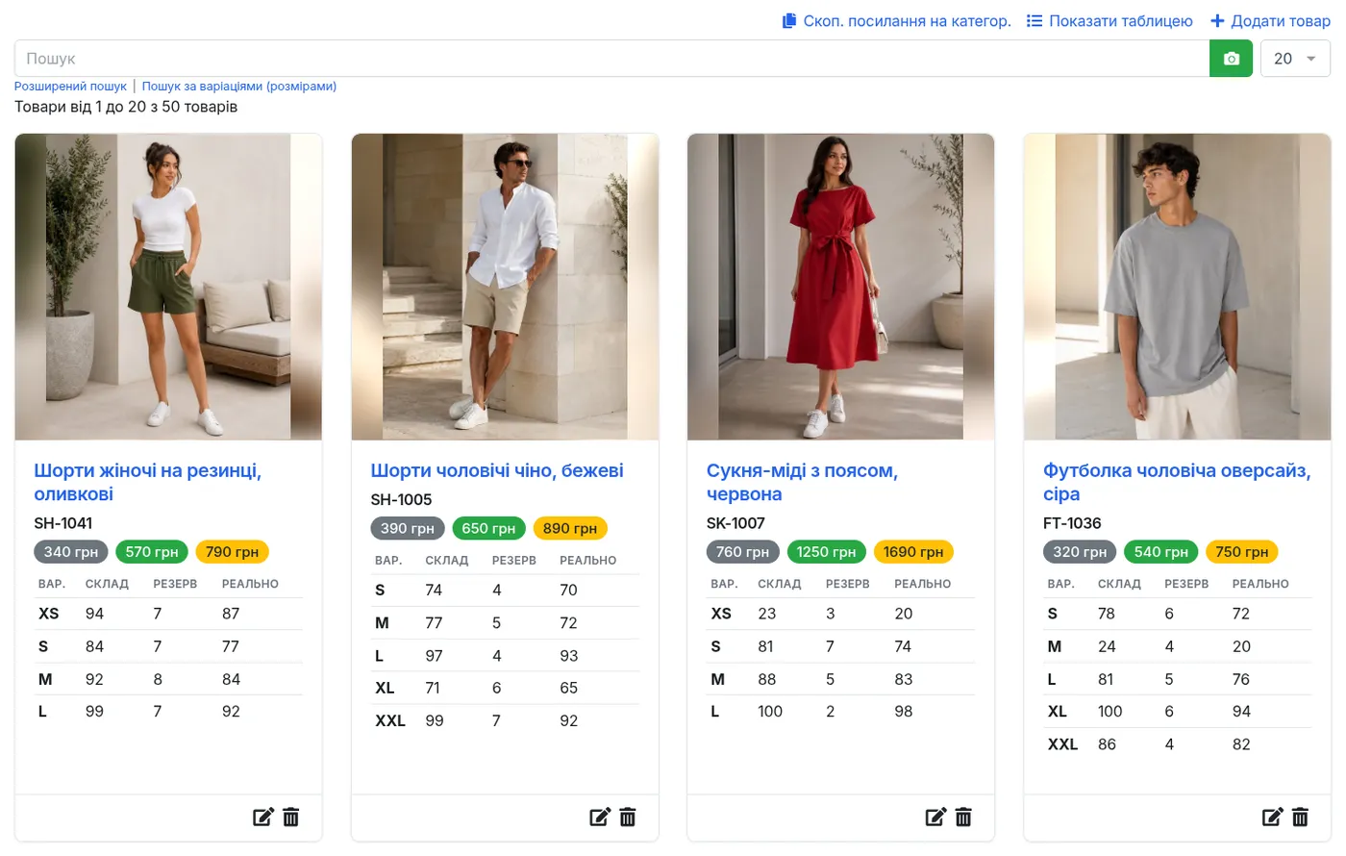
Task: Delete the olive women's shorts SH-1041
Action: (x=291, y=818)
